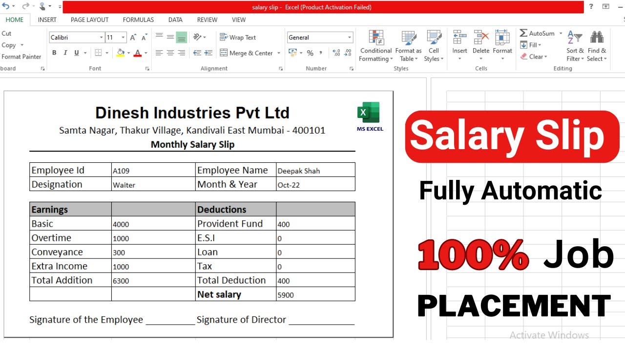Apply Underline formatting
625x351 pixels.
point(77,53)
